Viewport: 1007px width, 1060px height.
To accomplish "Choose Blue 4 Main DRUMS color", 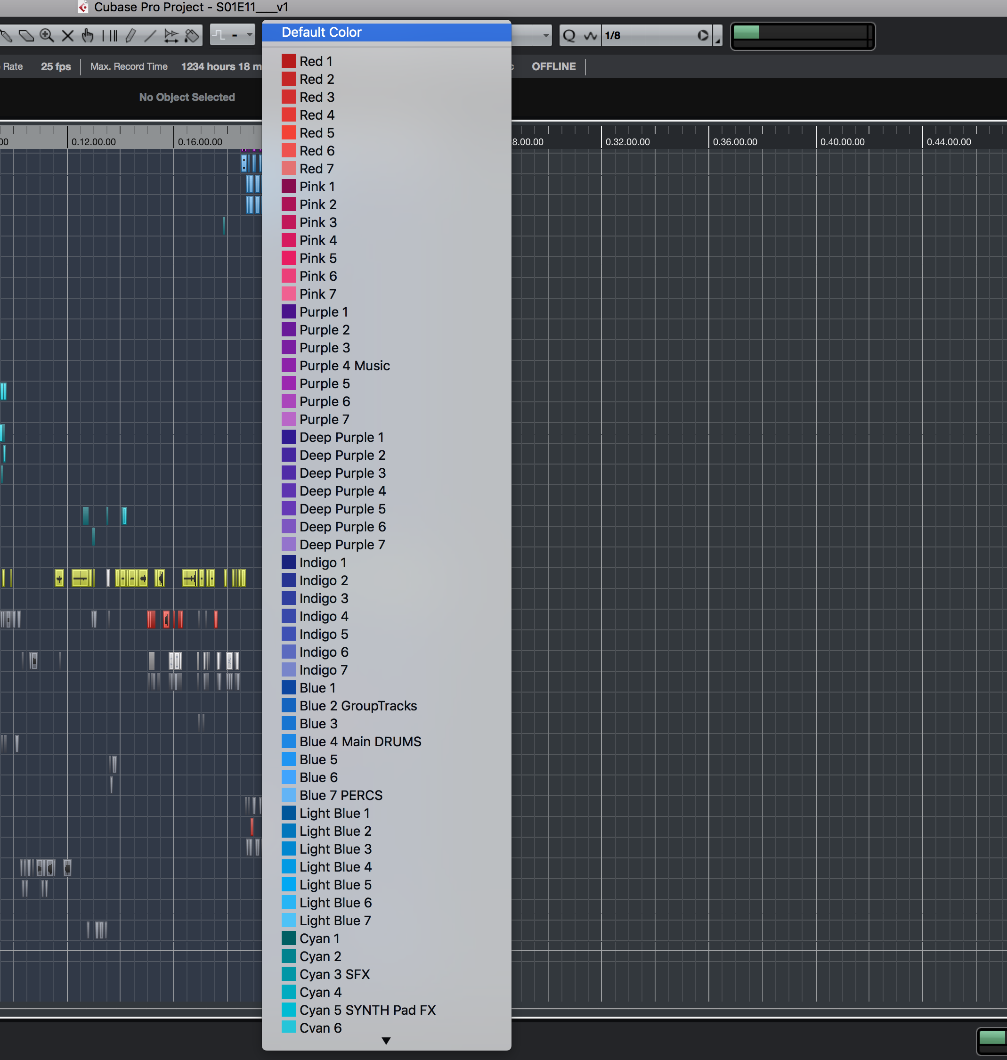I will point(360,742).
